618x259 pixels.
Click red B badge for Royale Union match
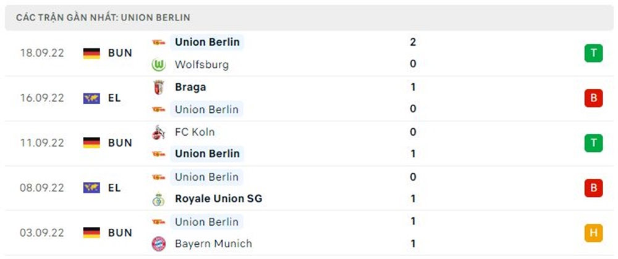[593, 187]
